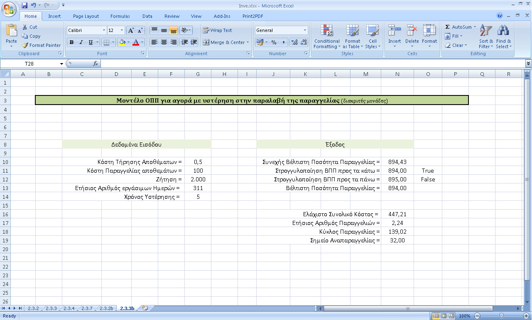Viewport: 532px width, 320px height.
Task: Apply percent style
Action: [274, 42]
